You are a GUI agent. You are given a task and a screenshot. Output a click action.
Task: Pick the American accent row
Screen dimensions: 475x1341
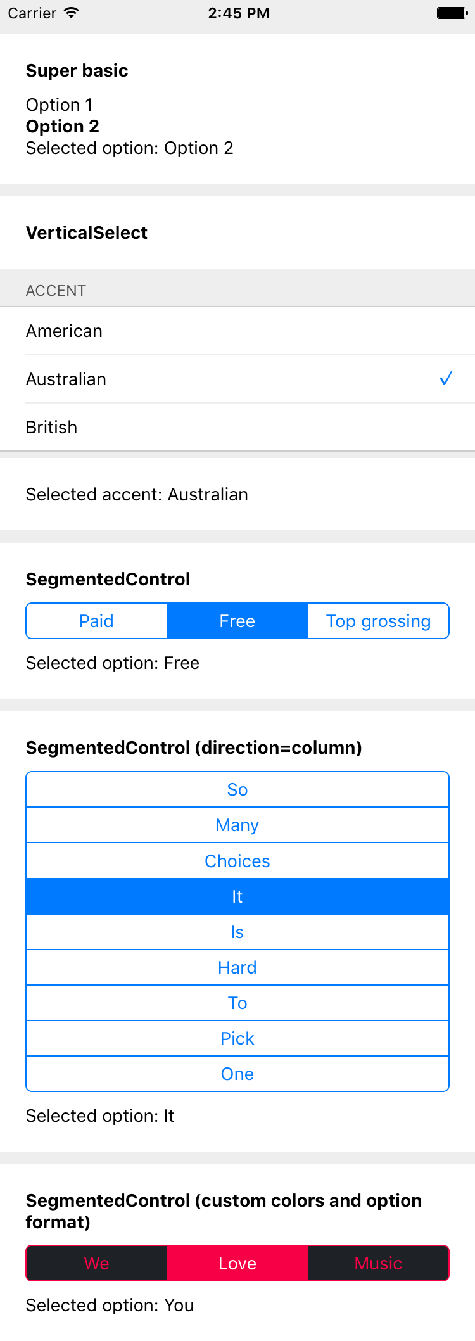point(237,331)
